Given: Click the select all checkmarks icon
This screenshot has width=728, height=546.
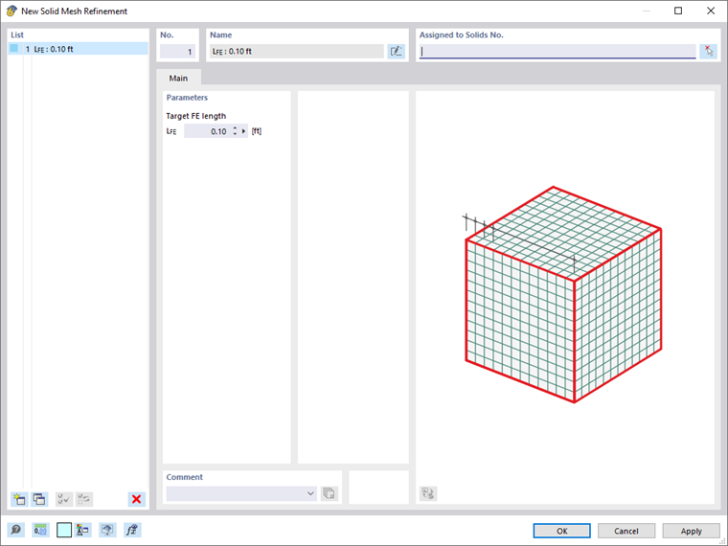Looking at the screenshot, I should tap(64, 499).
